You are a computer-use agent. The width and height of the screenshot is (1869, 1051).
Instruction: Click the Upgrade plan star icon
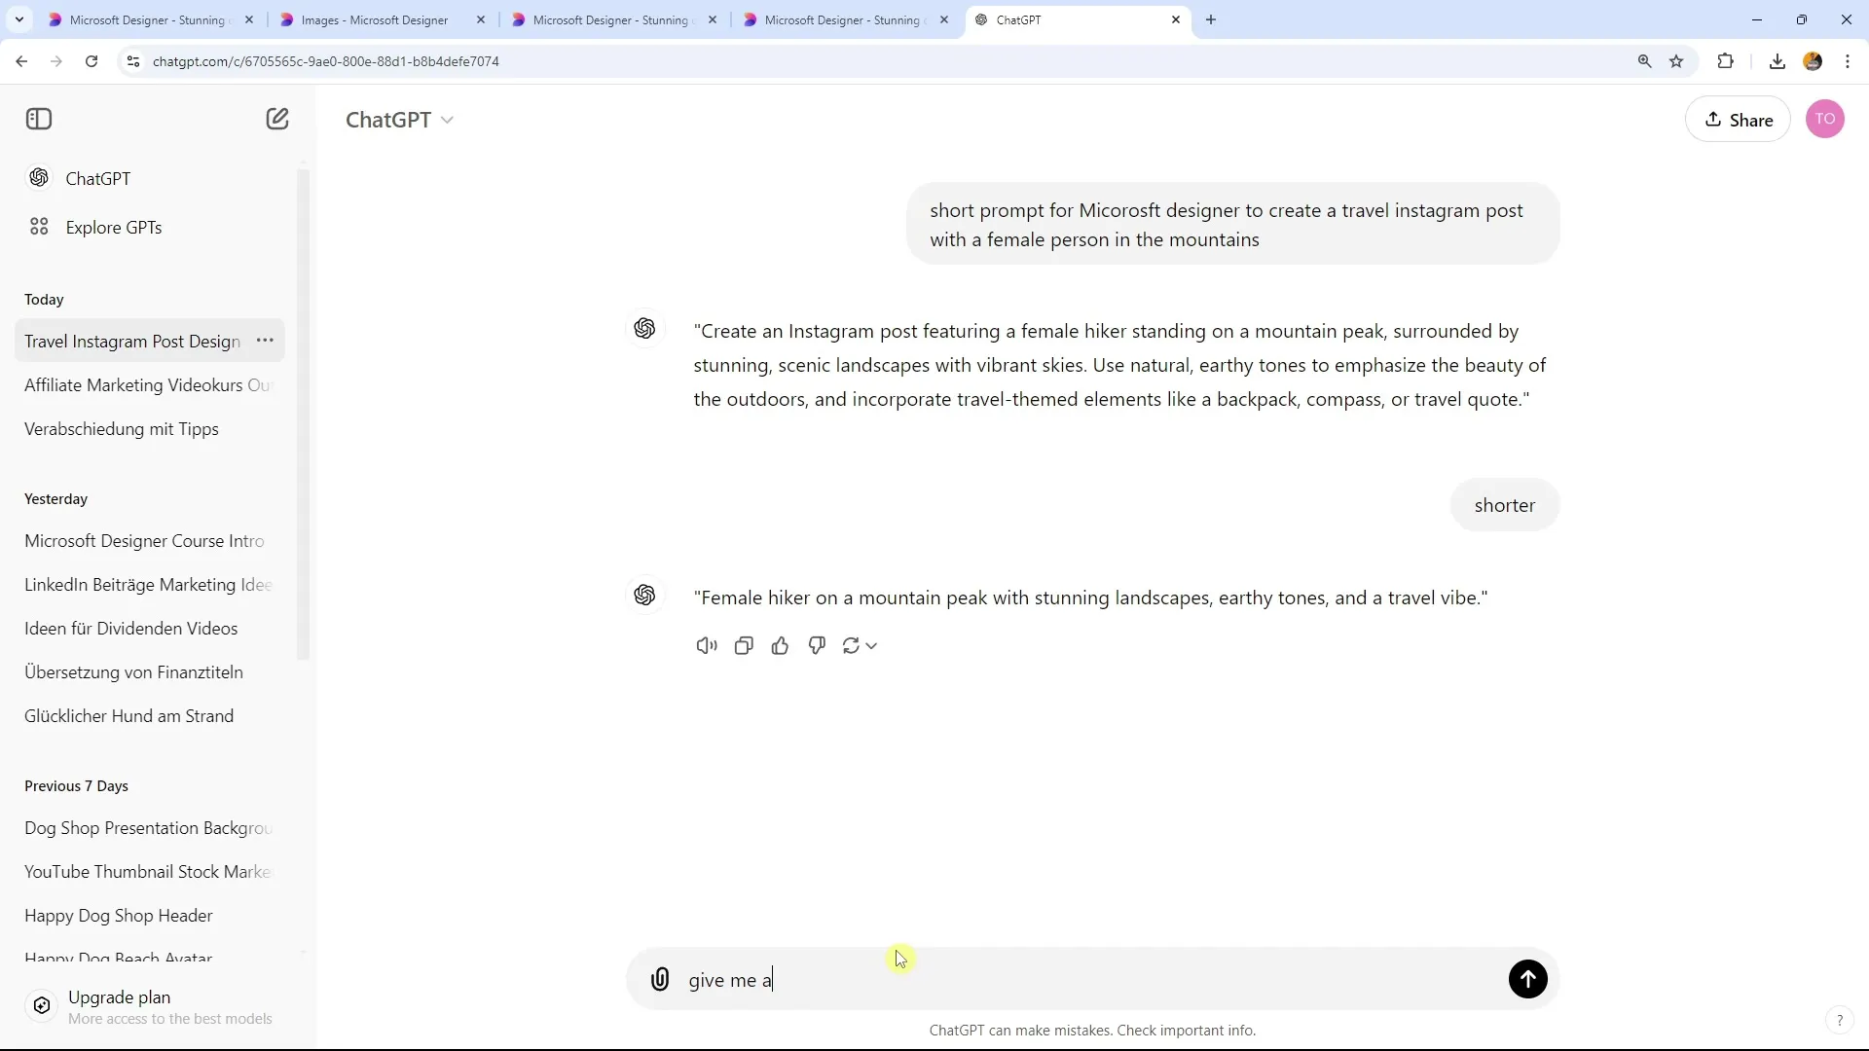point(42,1005)
